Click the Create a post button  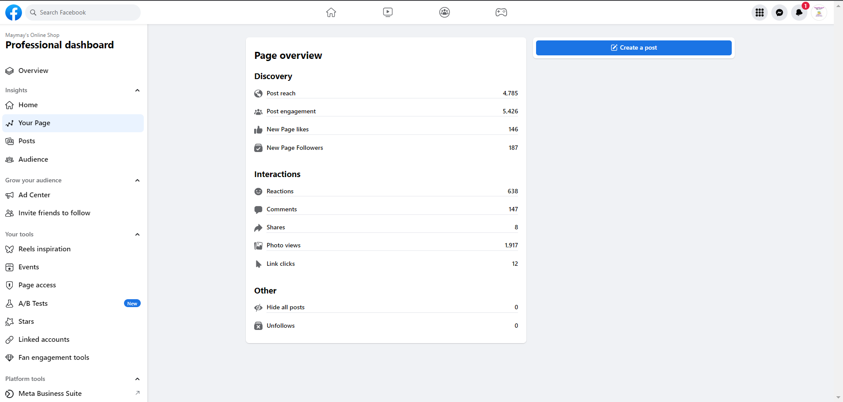[634, 48]
